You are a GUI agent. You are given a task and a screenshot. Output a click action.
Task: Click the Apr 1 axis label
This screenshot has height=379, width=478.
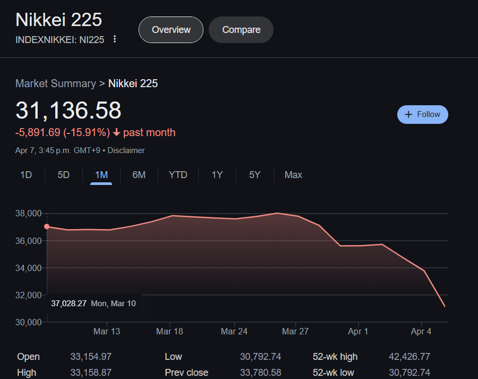pyautogui.click(x=358, y=331)
